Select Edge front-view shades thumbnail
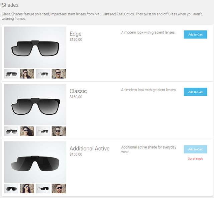This screenshot has height=198, width=214. pyautogui.click(x=11, y=74)
